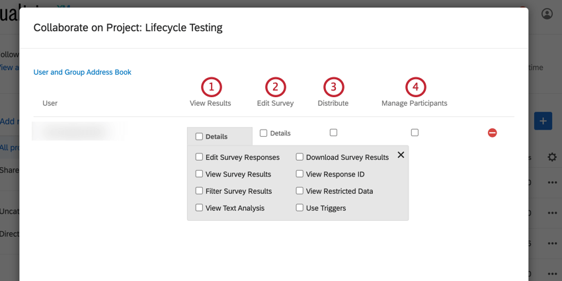This screenshot has height=281, width=562.
Task: Click the red circled number 2 marker
Action: point(275,87)
